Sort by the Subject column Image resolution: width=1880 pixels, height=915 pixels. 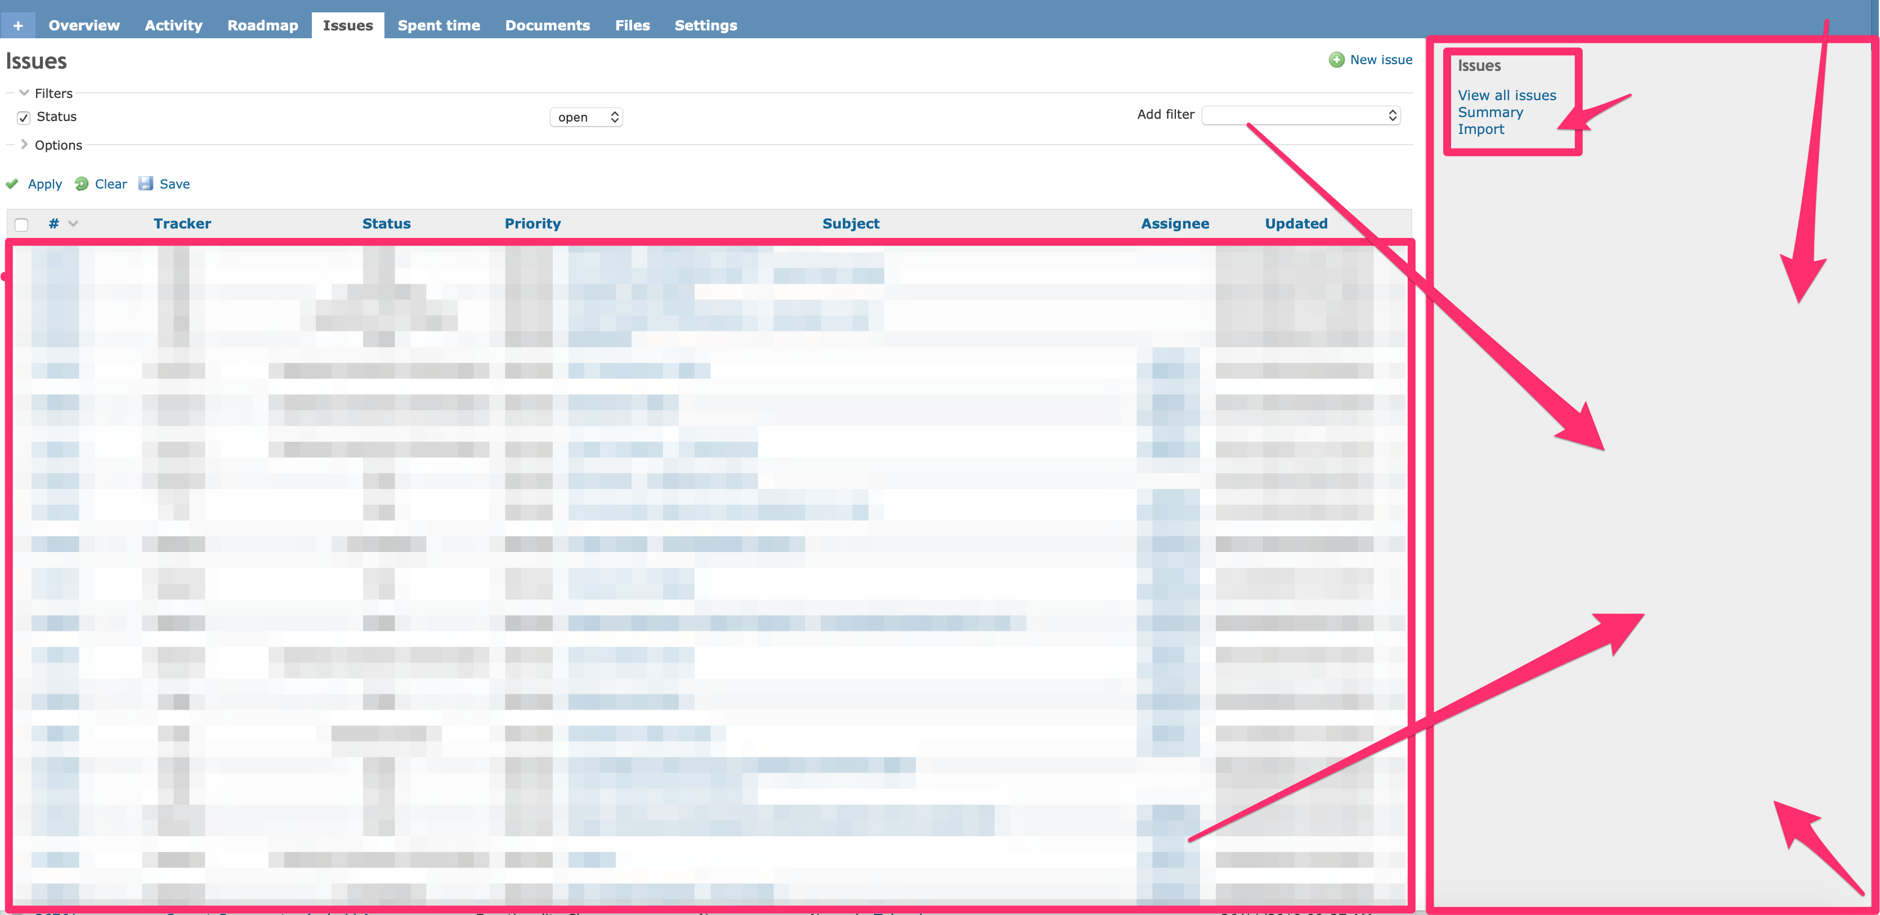coord(851,224)
